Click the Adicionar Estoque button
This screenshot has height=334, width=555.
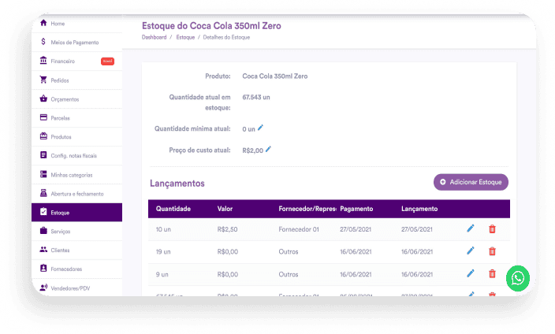tap(471, 182)
